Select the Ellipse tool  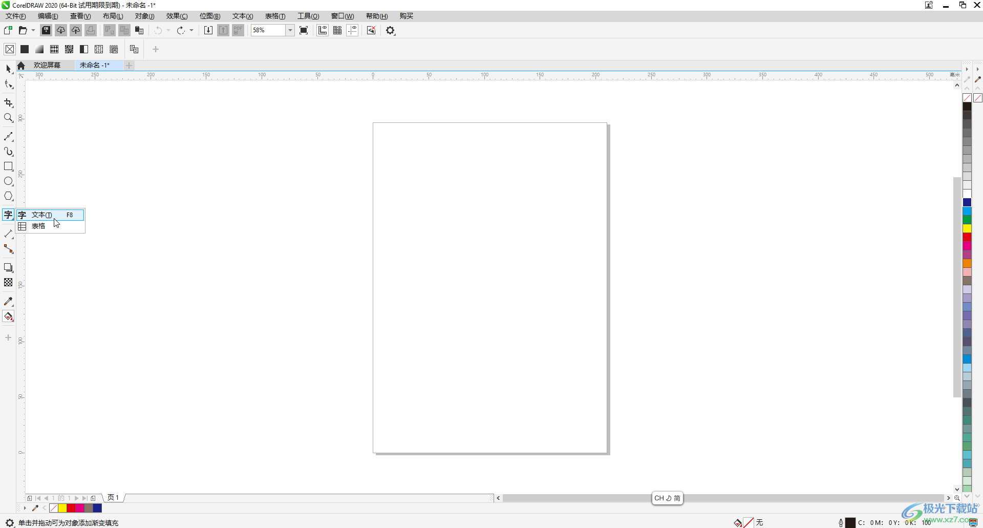(x=8, y=181)
